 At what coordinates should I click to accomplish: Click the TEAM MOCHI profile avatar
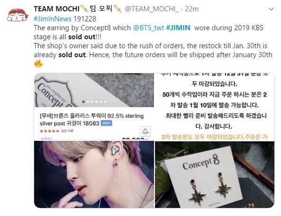pyautogui.click(x=18, y=15)
